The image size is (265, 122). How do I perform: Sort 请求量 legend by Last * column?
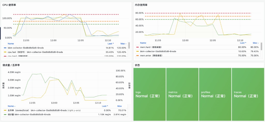pyautogui.click(x=105, y=106)
